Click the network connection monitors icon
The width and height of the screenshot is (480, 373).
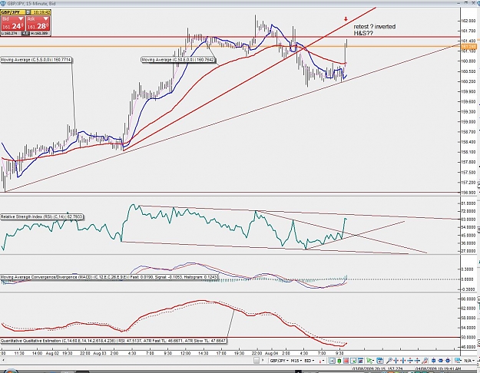(458, 361)
